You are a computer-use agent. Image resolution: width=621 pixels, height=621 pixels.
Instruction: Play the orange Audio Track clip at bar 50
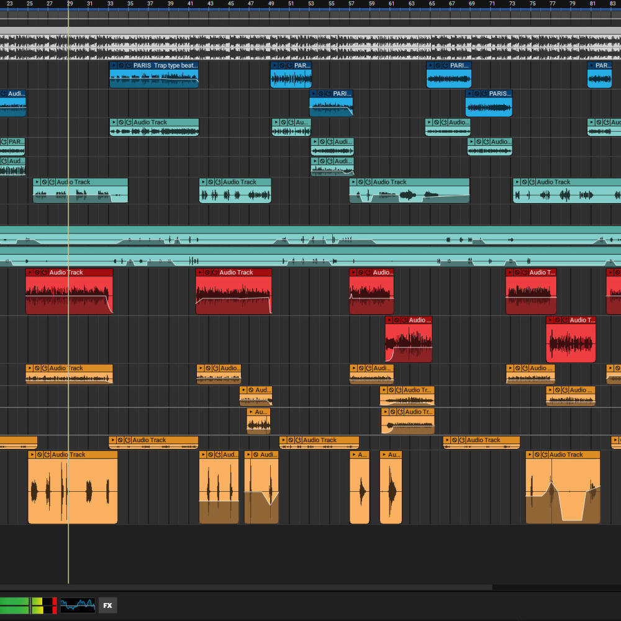(284, 440)
